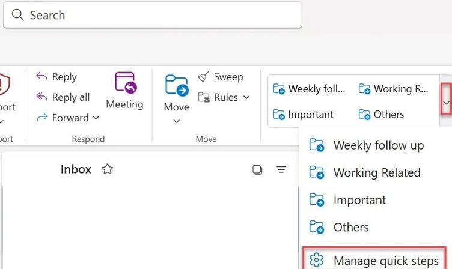Expand the Forward options dropdown
The image size is (452, 269).
96,118
